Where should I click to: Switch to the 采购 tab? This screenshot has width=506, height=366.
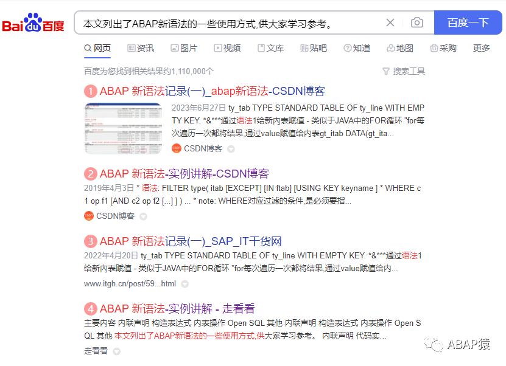click(x=443, y=48)
